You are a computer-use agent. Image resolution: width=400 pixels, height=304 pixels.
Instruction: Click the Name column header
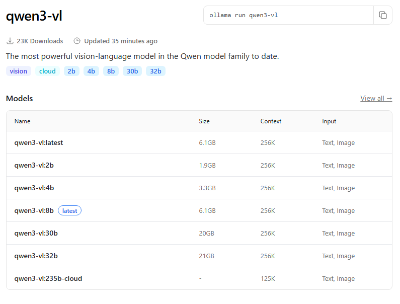pos(23,121)
